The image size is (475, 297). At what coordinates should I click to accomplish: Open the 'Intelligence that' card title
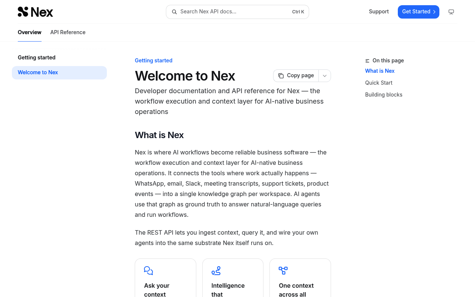point(228,290)
